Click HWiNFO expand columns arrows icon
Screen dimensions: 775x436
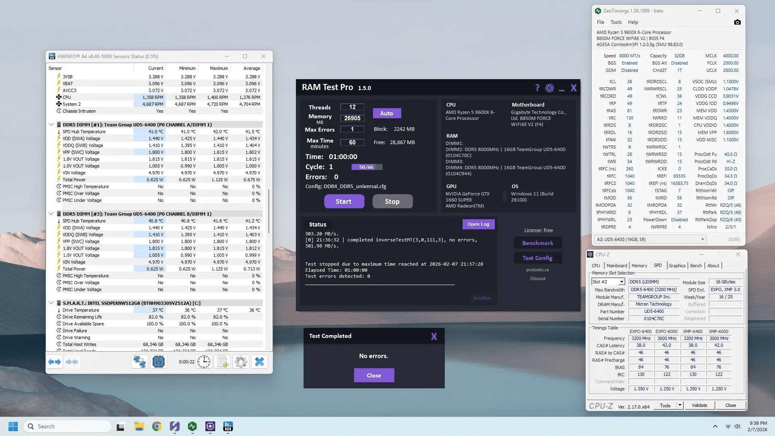(54, 362)
